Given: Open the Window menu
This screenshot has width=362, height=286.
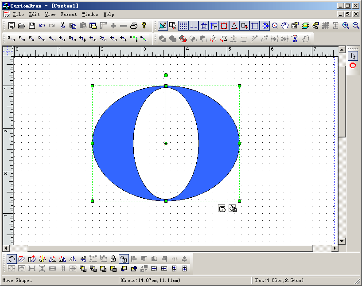Looking at the screenshot, I should 90,14.
